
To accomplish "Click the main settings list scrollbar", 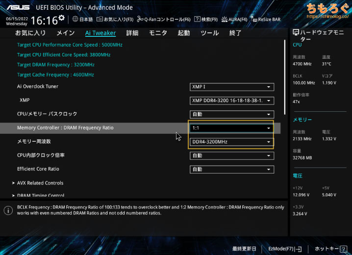I will (285, 77).
